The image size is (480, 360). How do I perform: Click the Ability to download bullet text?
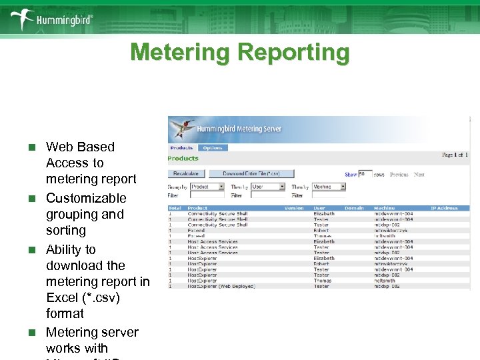pyautogui.click(x=98, y=281)
